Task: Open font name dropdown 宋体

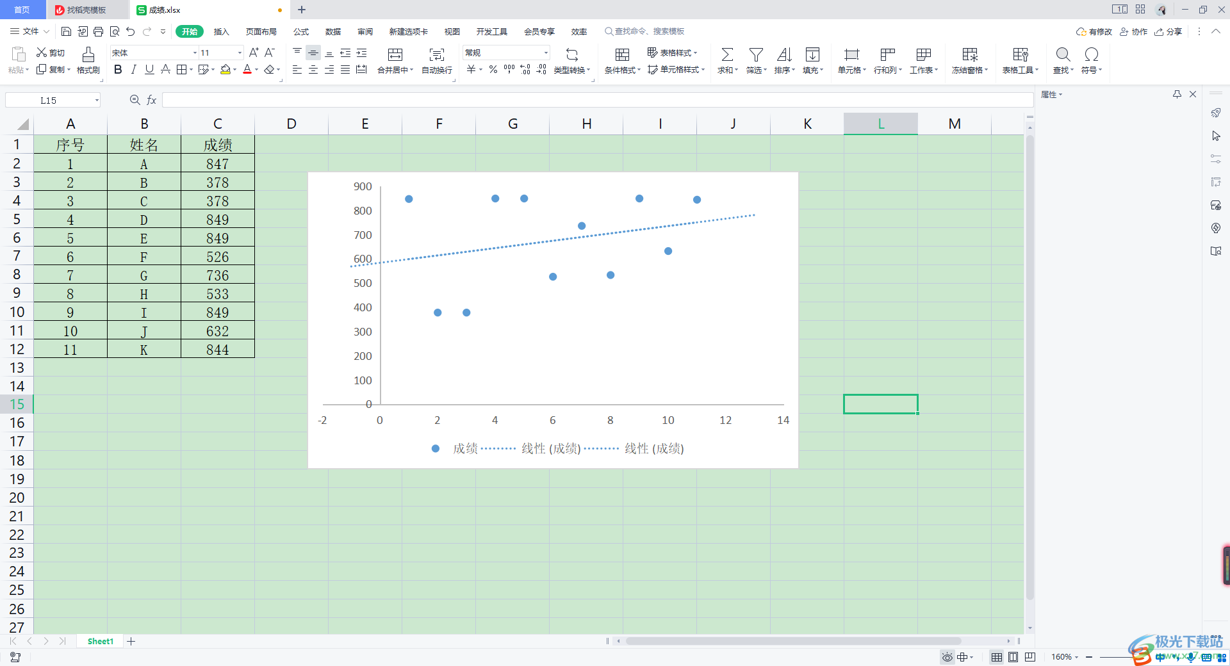Action: pyautogui.click(x=195, y=53)
